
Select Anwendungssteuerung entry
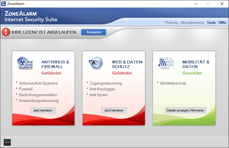39,101
